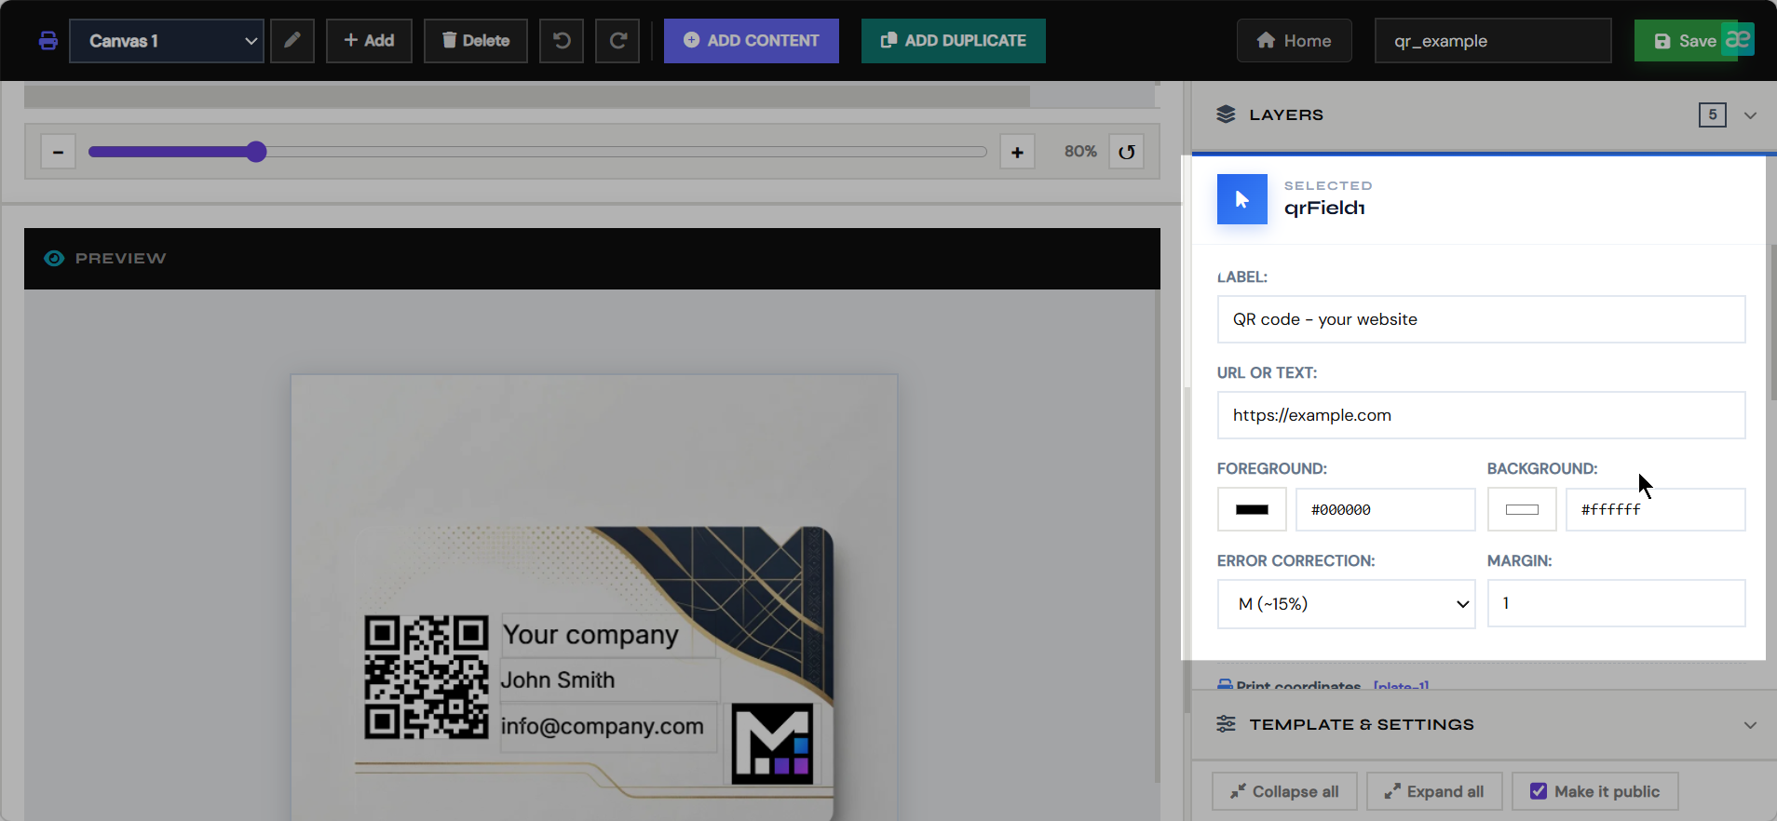The image size is (1777, 821).
Task: Click the Add Content button
Action: coord(752,41)
